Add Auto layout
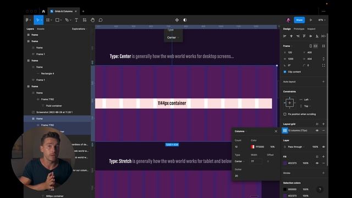Screen dimensions: 352x198 pos(323,82)
